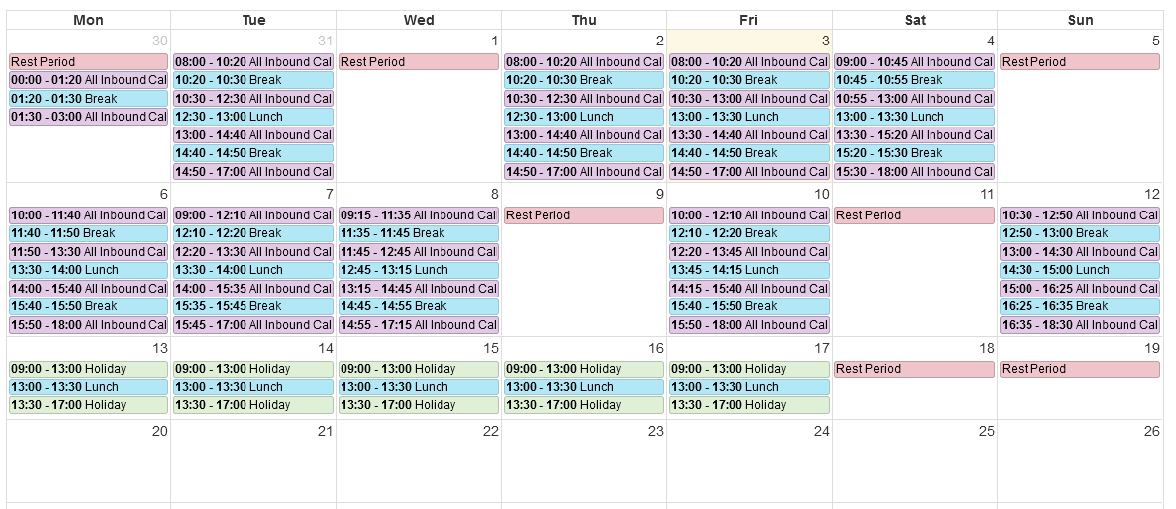This screenshot has width=1176, height=509.
Task: Open Friday 17 13:00 - 13:30 Lunch
Action: [749, 387]
